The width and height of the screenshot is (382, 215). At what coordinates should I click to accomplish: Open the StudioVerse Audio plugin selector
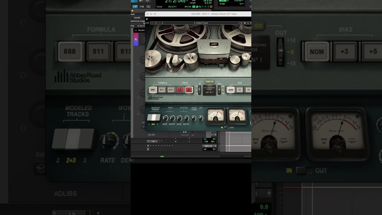click(x=138, y=21)
